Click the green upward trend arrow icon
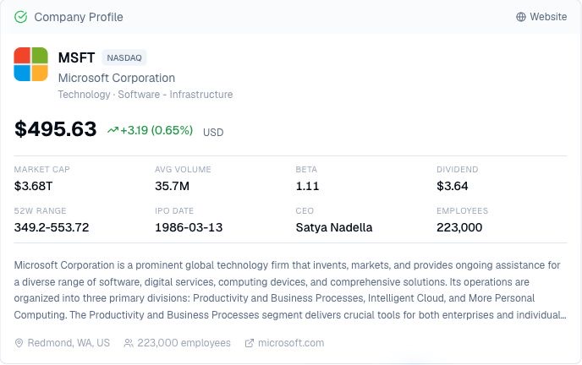The height and width of the screenshot is (365, 582). coord(113,130)
